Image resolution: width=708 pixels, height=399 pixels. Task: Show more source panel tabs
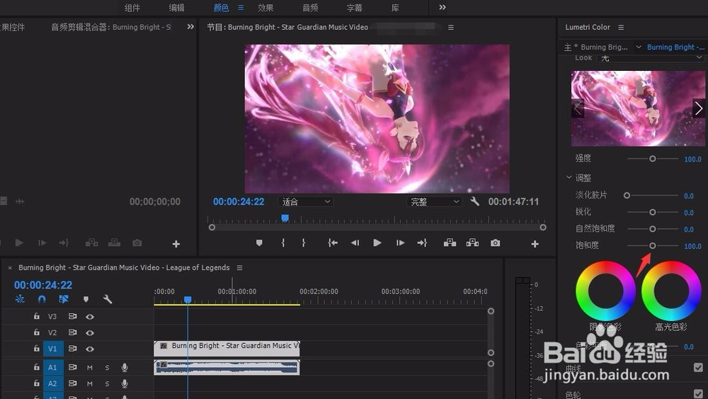coord(190,27)
